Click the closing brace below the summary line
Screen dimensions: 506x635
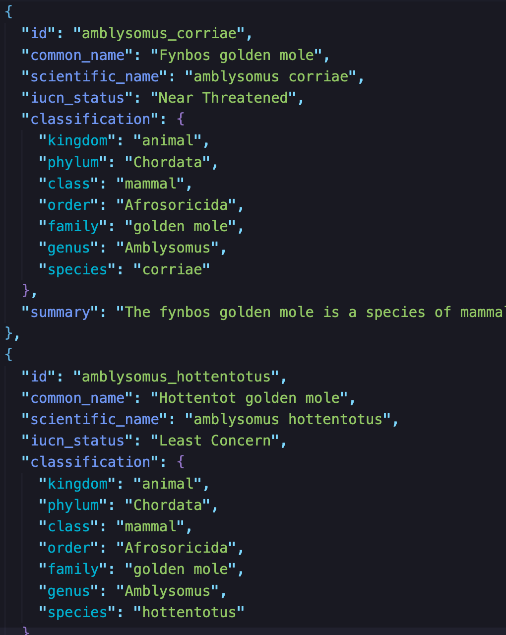click(x=8, y=333)
